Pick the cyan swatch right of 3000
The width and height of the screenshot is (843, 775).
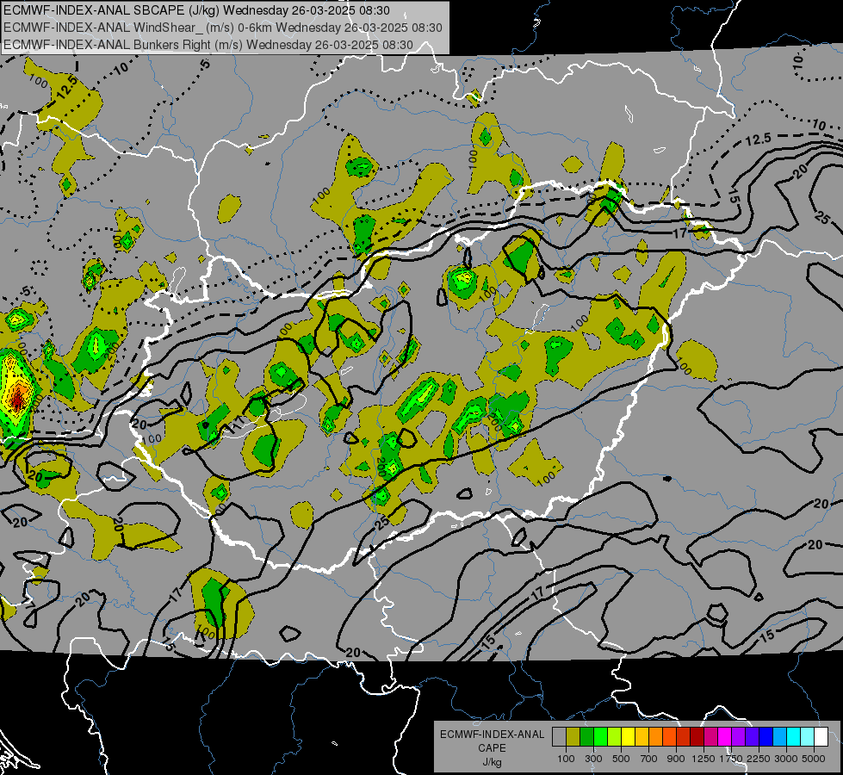tap(794, 737)
